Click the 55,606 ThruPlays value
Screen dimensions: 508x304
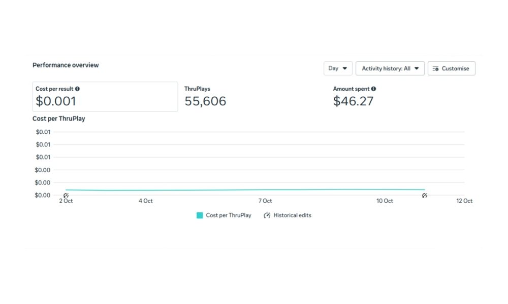pos(205,101)
